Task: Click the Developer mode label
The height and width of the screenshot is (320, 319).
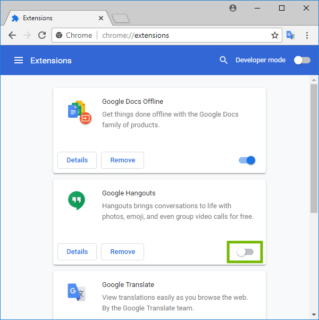Action: 261,60
